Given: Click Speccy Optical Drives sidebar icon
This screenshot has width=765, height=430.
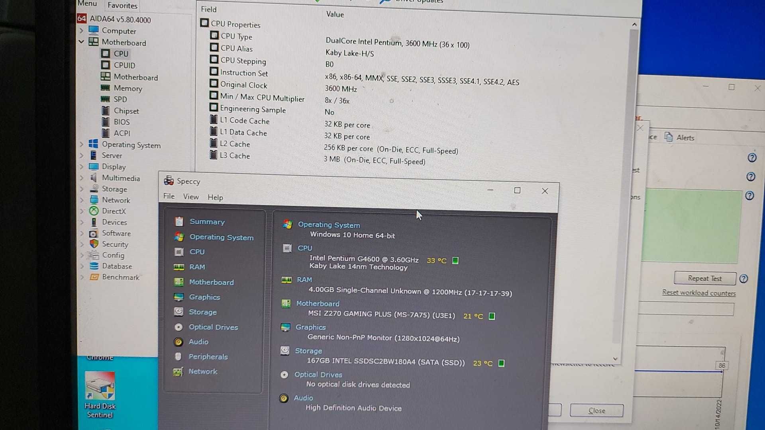Looking at the screenshot, I should pos(178,327).
